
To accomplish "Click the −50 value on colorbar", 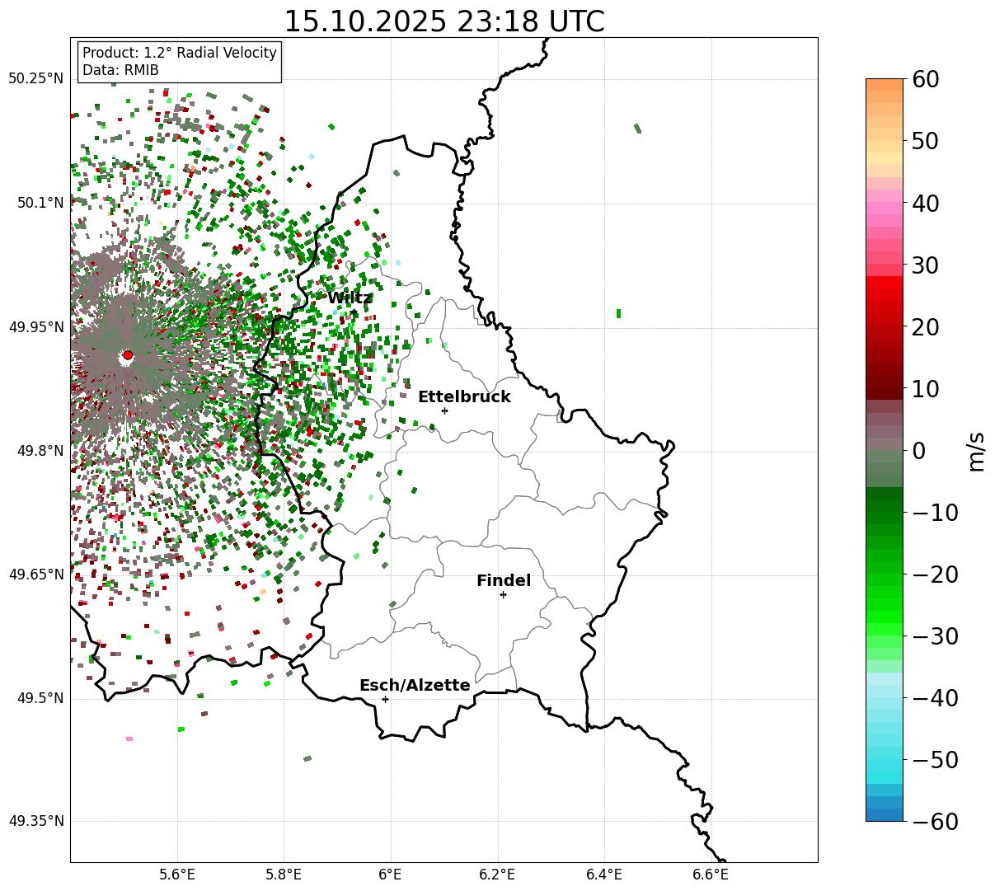I will [935, 759].
